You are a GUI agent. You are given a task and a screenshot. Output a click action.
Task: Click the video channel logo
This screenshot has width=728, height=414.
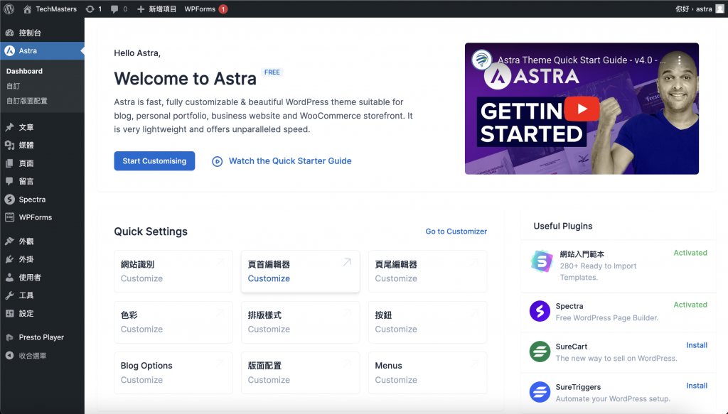pyautogui.click(x=482, y=60)
